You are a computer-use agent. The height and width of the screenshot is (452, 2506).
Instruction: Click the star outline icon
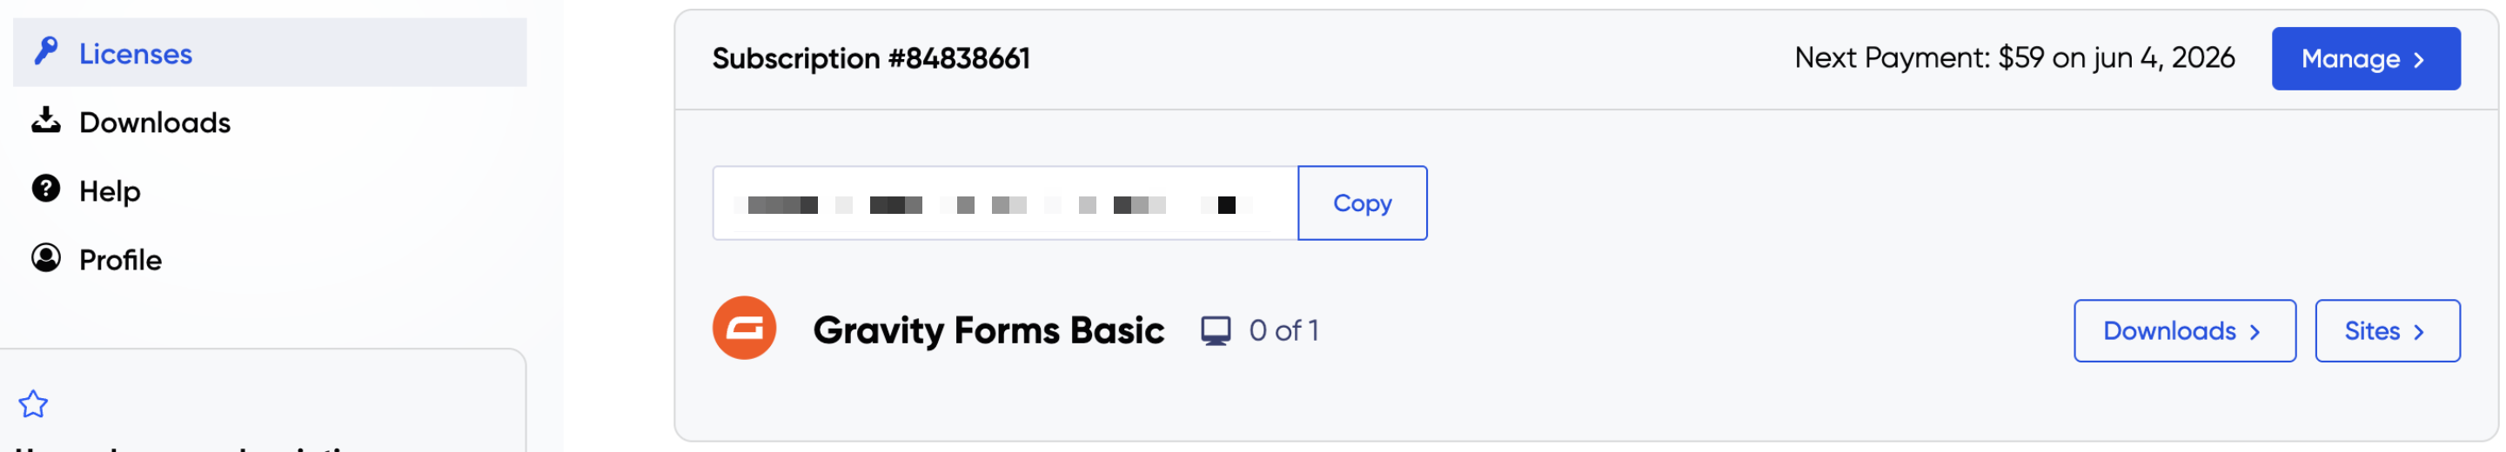click(x=34, y=403)
